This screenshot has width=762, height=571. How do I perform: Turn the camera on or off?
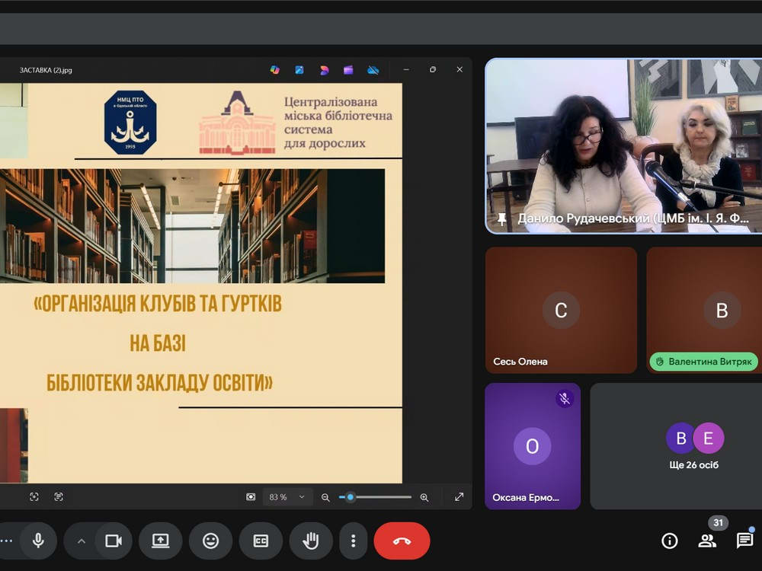coord(114,541)
